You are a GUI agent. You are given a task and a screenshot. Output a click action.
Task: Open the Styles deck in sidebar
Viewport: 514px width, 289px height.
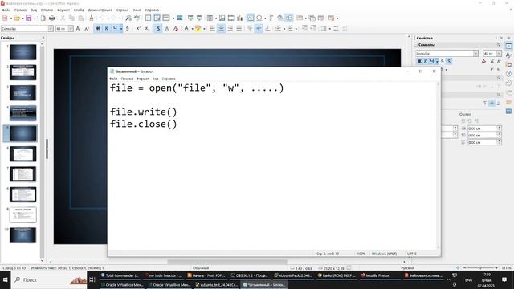click(x=508, y=55)
